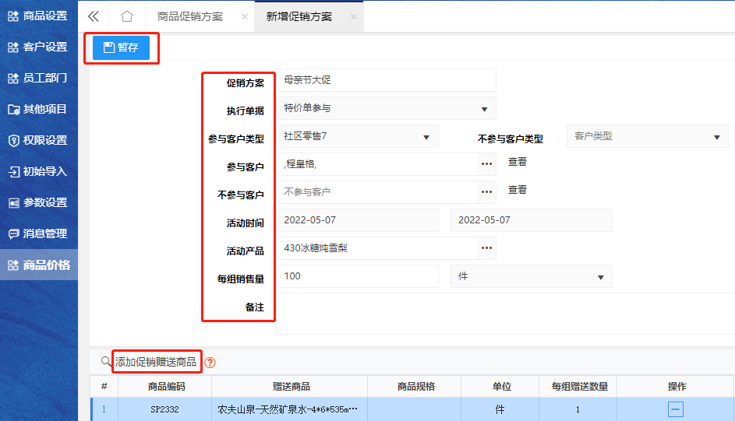
Task: Click ellipsis button beside 参与客户 field
Action: coord(487,164)
